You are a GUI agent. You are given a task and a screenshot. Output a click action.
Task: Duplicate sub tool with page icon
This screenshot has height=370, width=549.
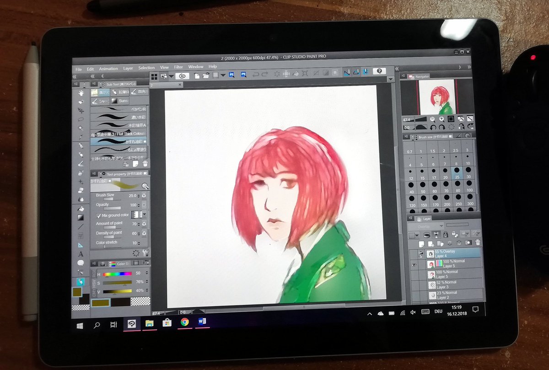click(135, 163)
